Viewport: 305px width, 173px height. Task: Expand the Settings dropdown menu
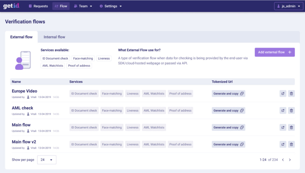111,6
